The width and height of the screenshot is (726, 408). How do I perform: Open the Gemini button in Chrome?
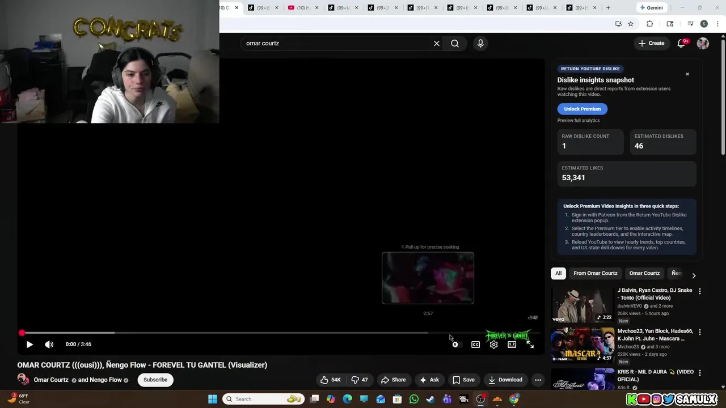(x=651, y=7)
